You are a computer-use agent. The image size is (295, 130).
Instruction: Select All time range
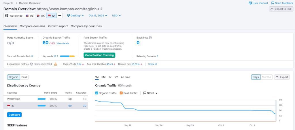pyautogui.click(x=125, y=77)
